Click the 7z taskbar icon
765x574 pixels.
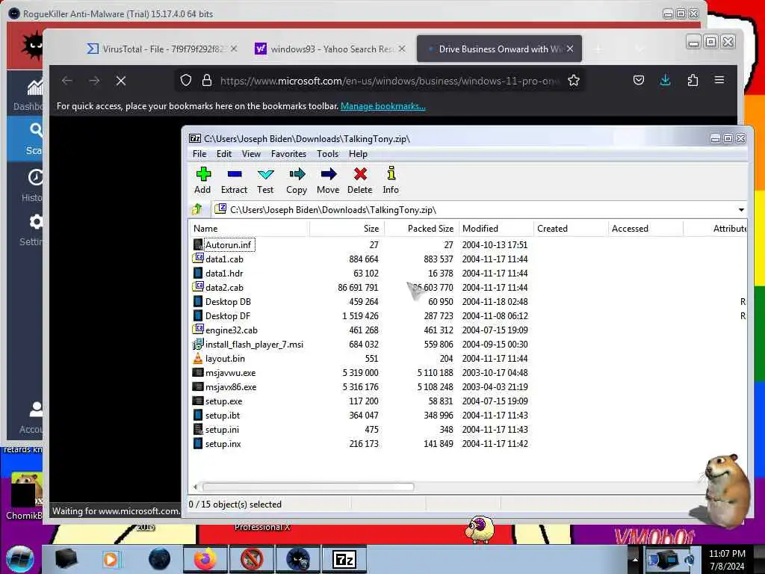point(344,559)
